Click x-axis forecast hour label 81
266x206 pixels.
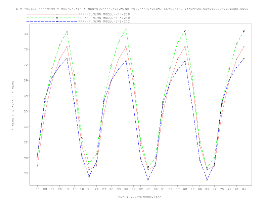coord(237,189)
